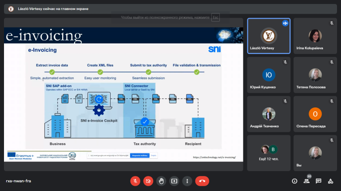The height and width of the screenshot is (191, 341).
Task: Leave the call with the red hang-up button
Action: click(202, 181)
